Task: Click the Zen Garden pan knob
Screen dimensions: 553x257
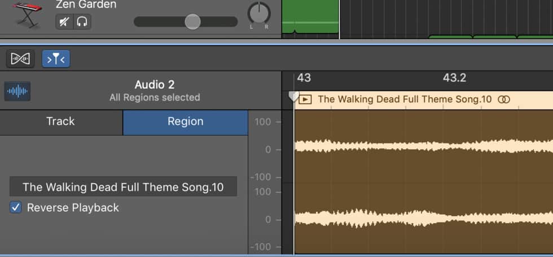Action: (x=259, y=13)
